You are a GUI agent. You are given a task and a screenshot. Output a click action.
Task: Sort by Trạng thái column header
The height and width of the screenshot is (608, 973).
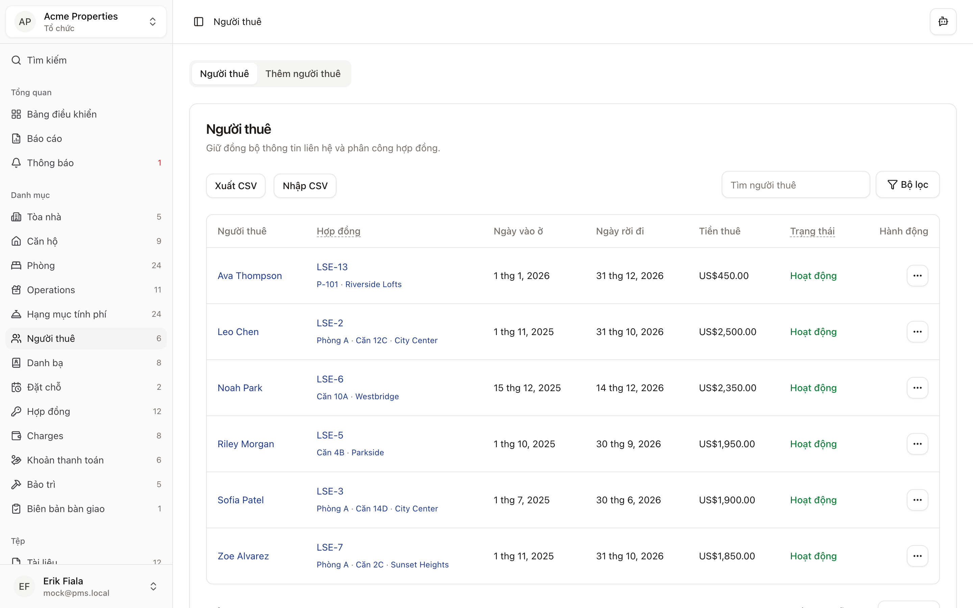pyautogui.click(x=812, y=231)
